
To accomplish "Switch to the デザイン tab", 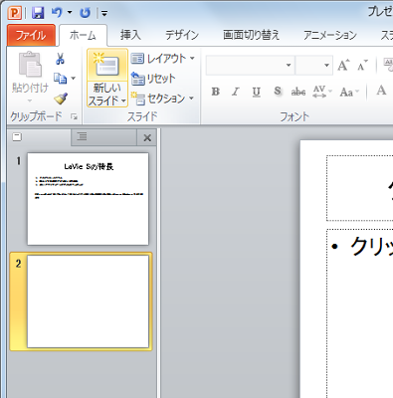I will [182, 35].
